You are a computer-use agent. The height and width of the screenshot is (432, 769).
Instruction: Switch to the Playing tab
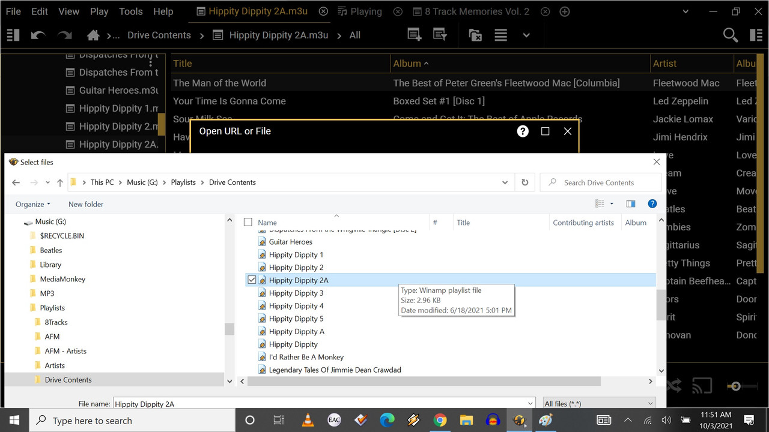pos(359,11)
